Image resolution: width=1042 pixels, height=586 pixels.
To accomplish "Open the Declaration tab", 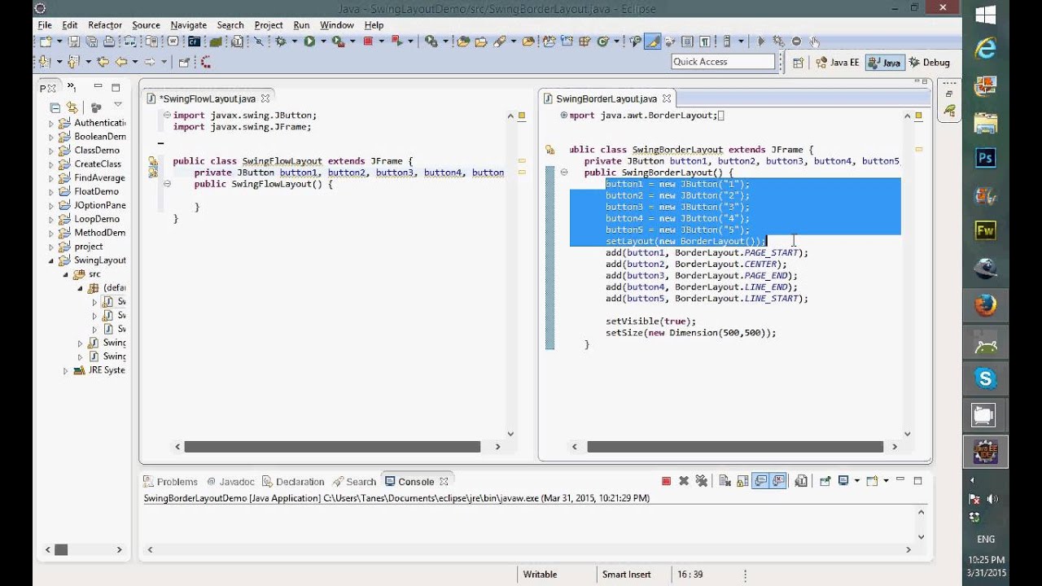I will 293,482.
